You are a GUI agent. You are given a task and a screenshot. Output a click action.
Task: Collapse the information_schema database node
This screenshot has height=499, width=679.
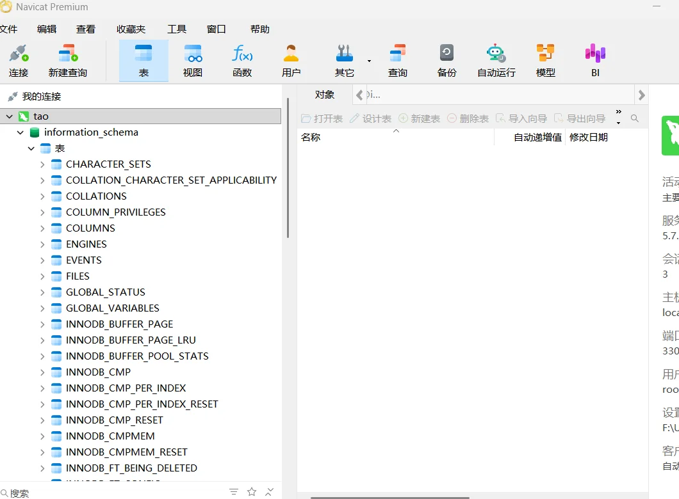20,132
